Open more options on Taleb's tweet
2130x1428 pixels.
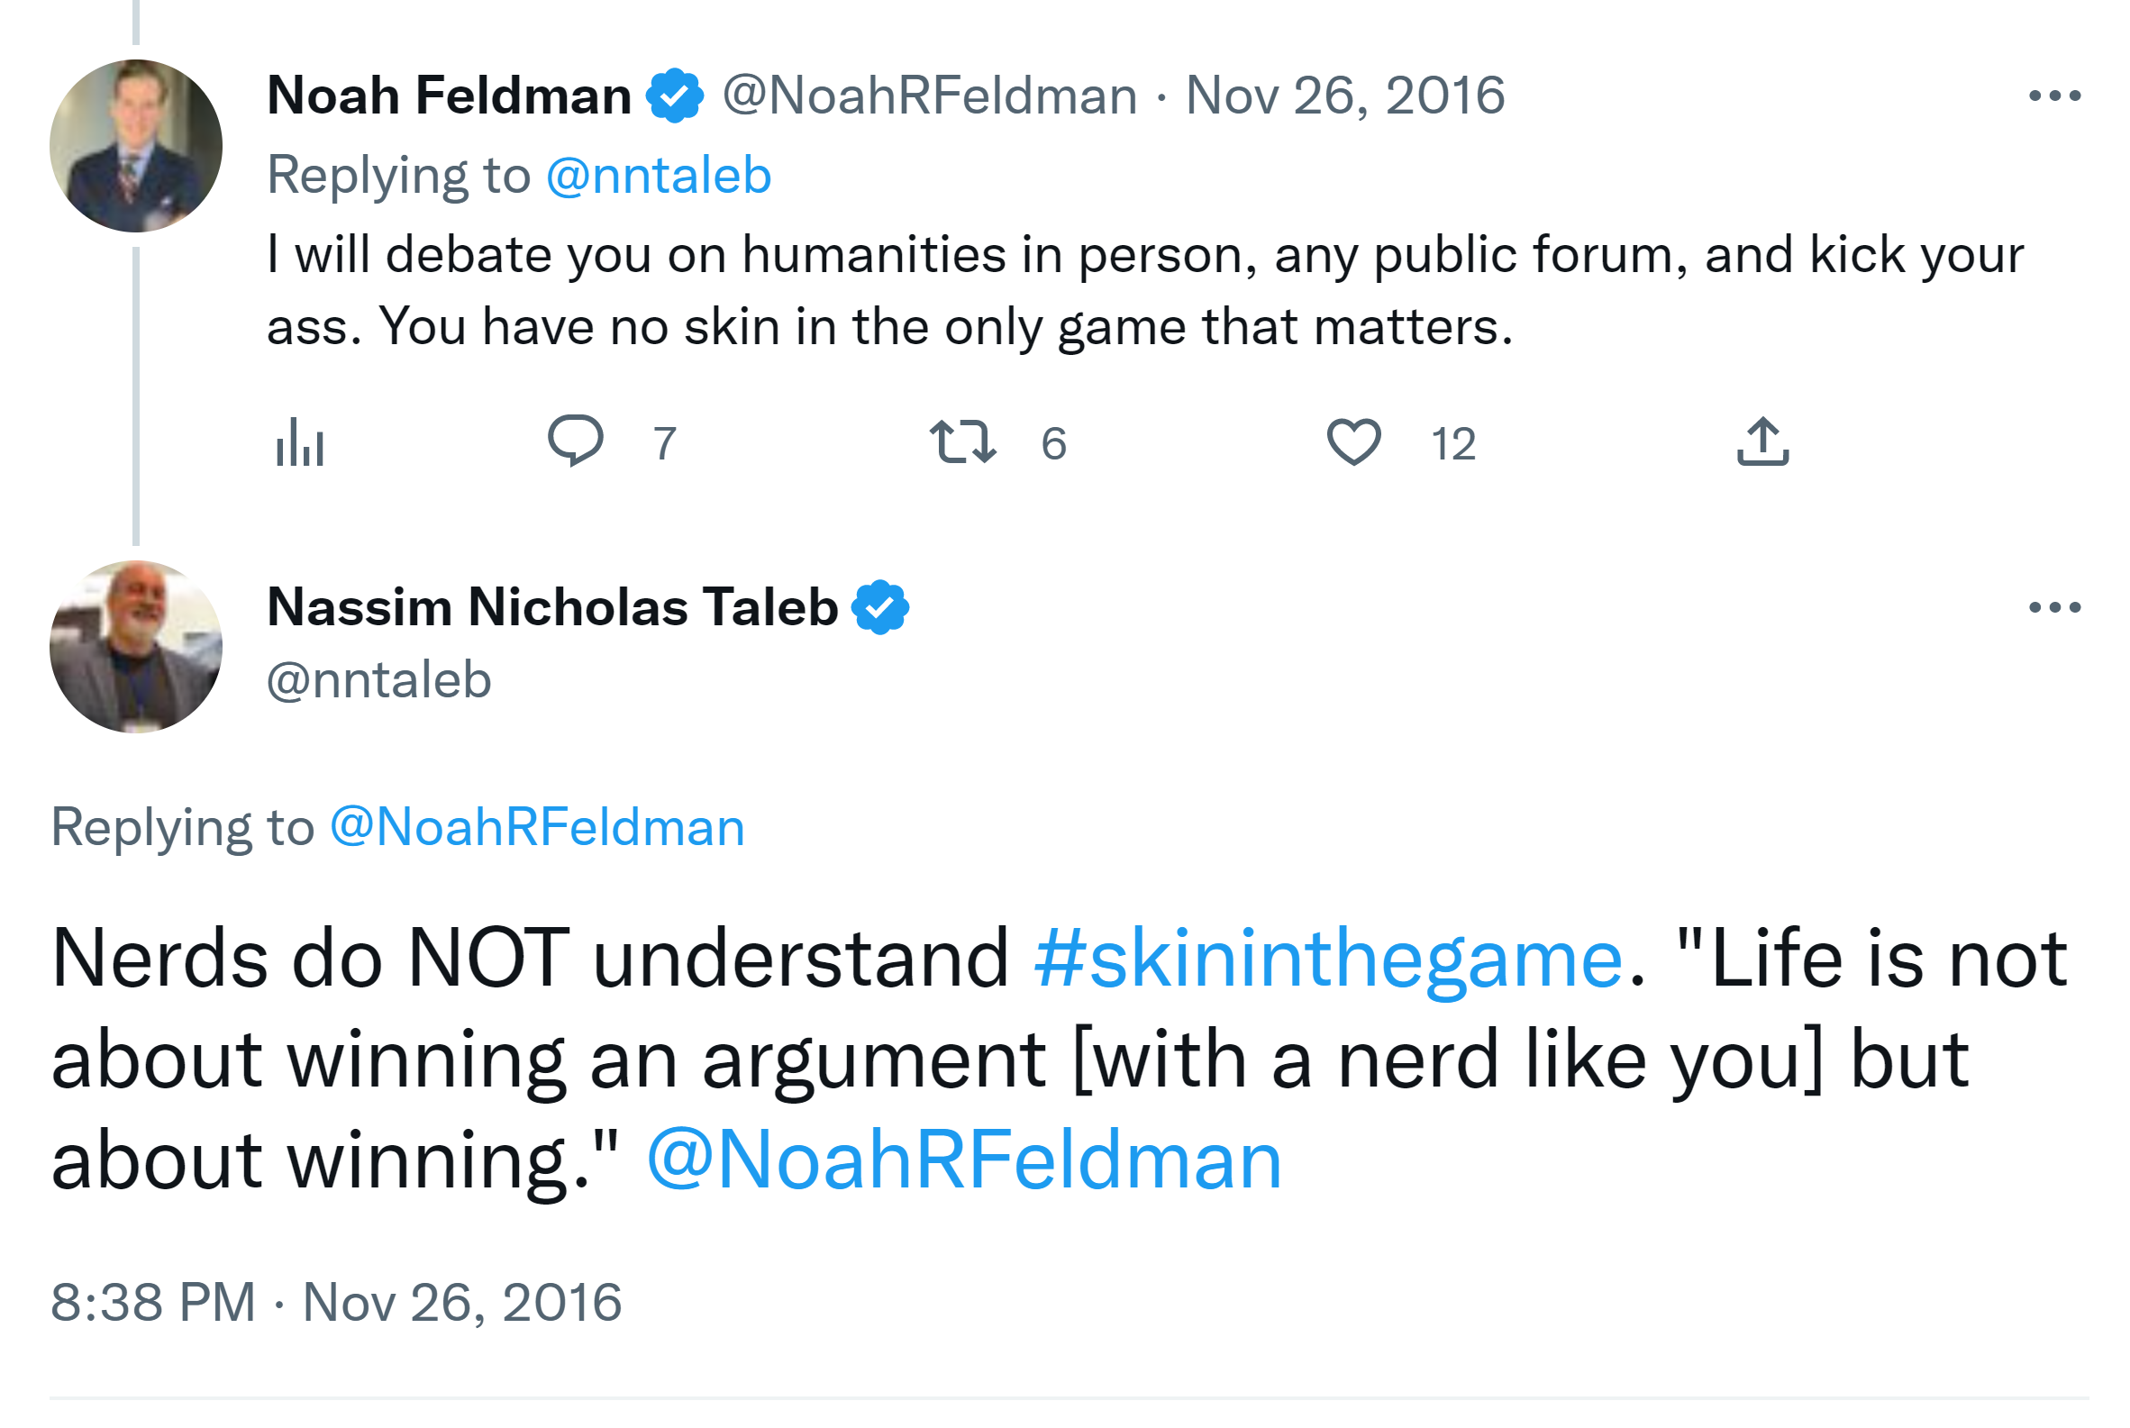coord(2054,607)
